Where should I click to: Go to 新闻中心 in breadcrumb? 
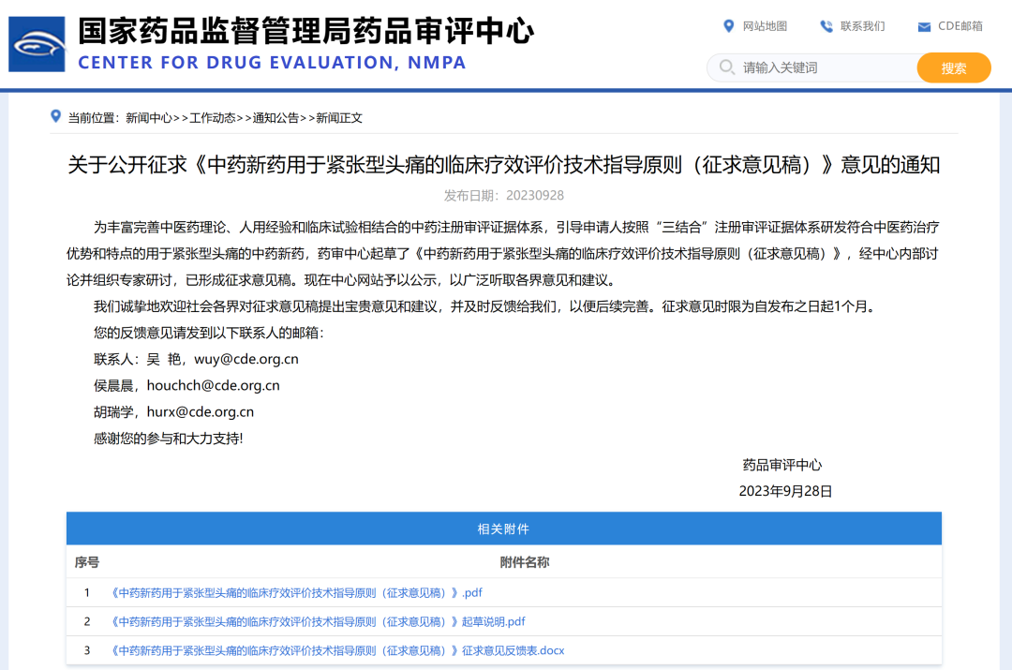tap(149, 118)
